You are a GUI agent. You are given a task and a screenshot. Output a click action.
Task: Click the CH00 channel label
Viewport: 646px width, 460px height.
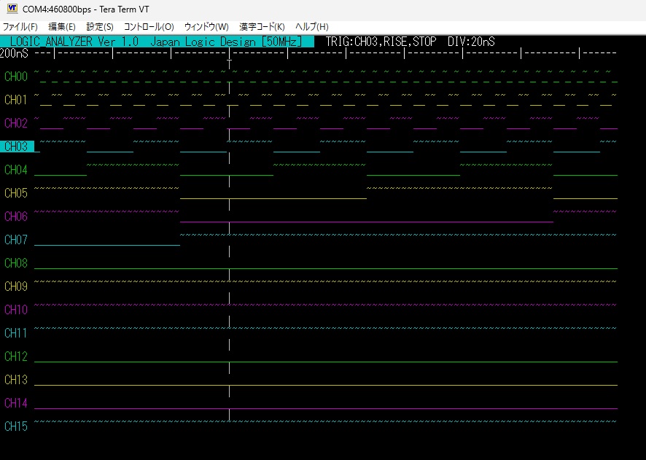pyautogui.click(x=16, y=77)
